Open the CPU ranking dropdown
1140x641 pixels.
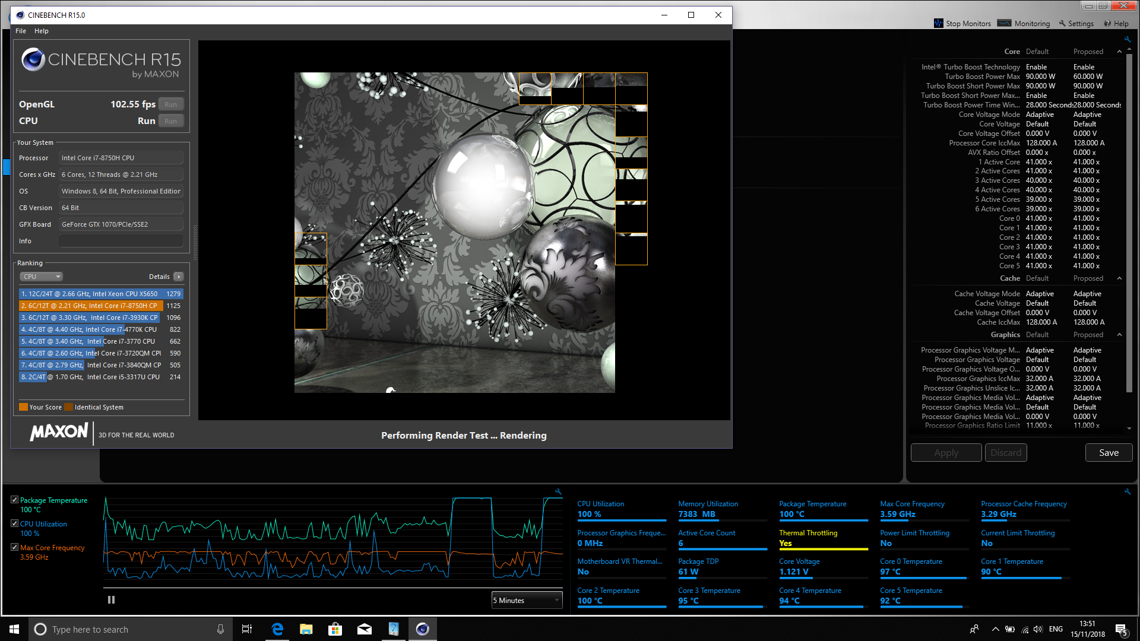[x=42, y=277]
